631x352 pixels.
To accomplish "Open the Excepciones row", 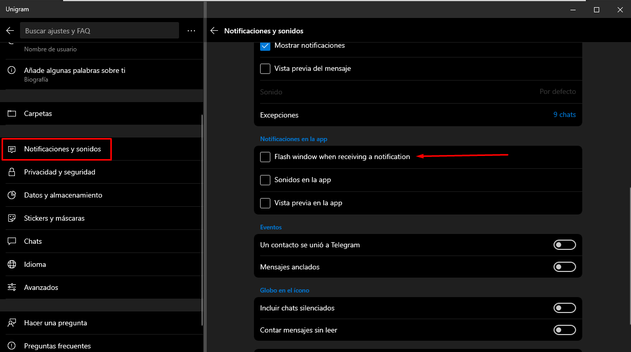I will pyautogui.click(x=418, y=115).
